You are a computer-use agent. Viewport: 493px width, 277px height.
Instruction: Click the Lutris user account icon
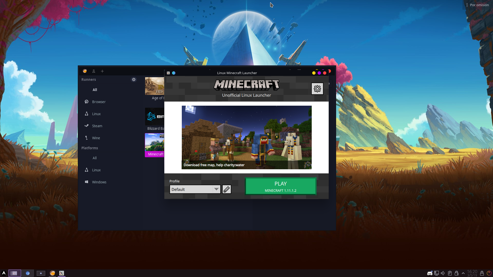[93, 71]
